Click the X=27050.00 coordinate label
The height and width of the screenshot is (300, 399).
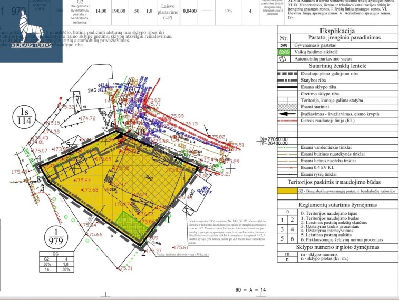[274, 139]
